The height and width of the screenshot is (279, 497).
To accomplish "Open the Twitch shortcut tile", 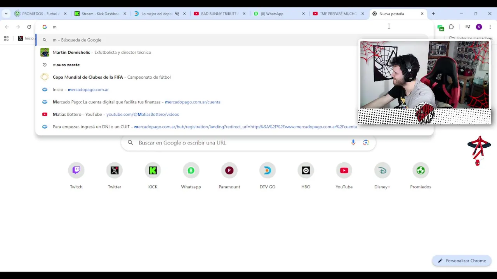I will [x=76, y=176].
